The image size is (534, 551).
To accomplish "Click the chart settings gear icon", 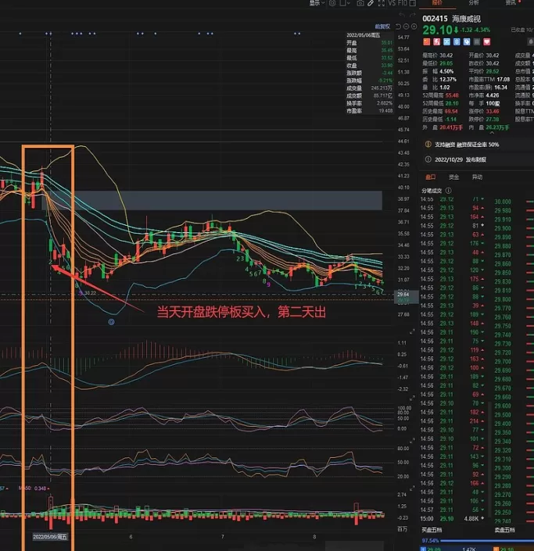I will (x=332, y=3).
